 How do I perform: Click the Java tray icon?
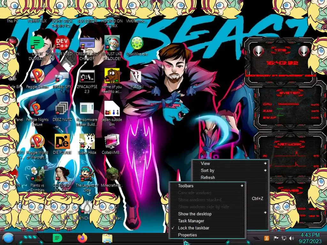tap(267, 238)
